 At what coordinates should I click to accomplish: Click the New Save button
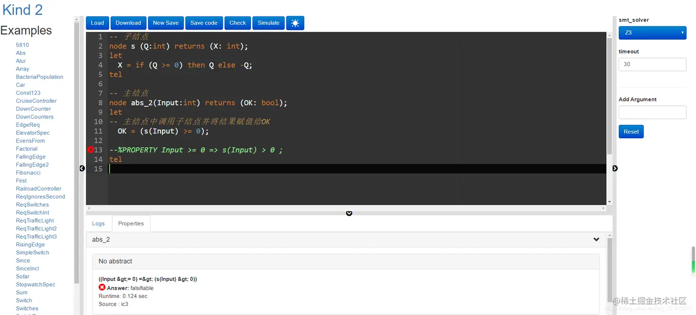(x=166, y=23)
